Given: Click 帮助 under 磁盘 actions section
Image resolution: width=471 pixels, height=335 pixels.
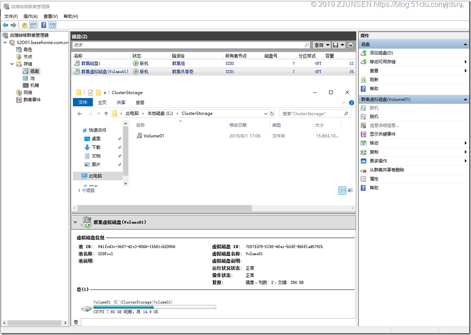Looking at the screenshot, I should click(374, 89).
